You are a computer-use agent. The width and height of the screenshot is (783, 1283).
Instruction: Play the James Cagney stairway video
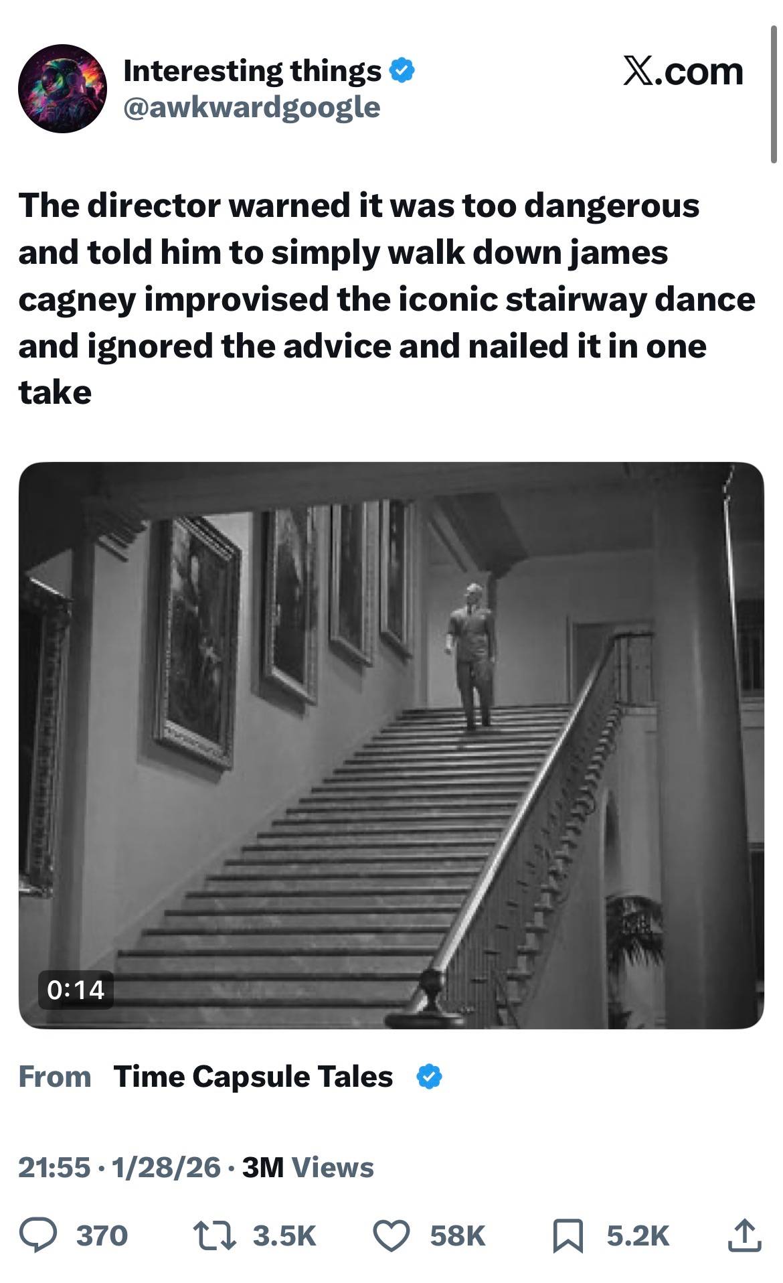pos(391,745)
